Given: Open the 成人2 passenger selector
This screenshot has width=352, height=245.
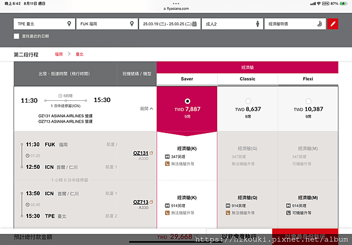Looking at the screenshot, I should coord(232,24).
